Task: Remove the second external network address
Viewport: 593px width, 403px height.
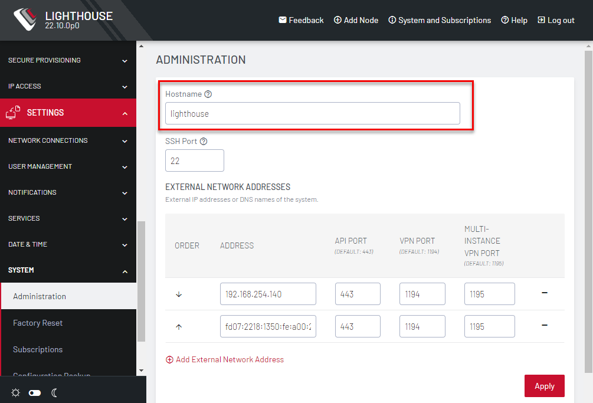Action: (x=544, y=326)
